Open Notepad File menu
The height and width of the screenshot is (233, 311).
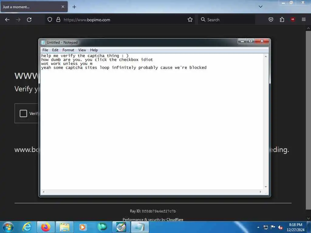pos(45,50)
